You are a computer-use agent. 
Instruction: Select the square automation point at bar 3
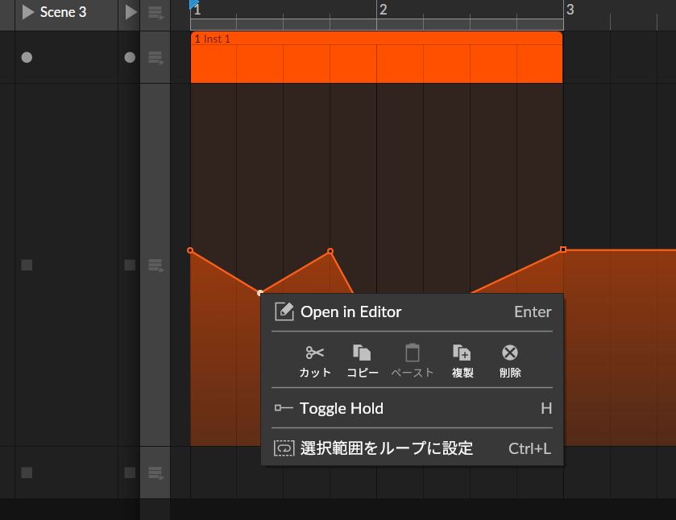563,250
